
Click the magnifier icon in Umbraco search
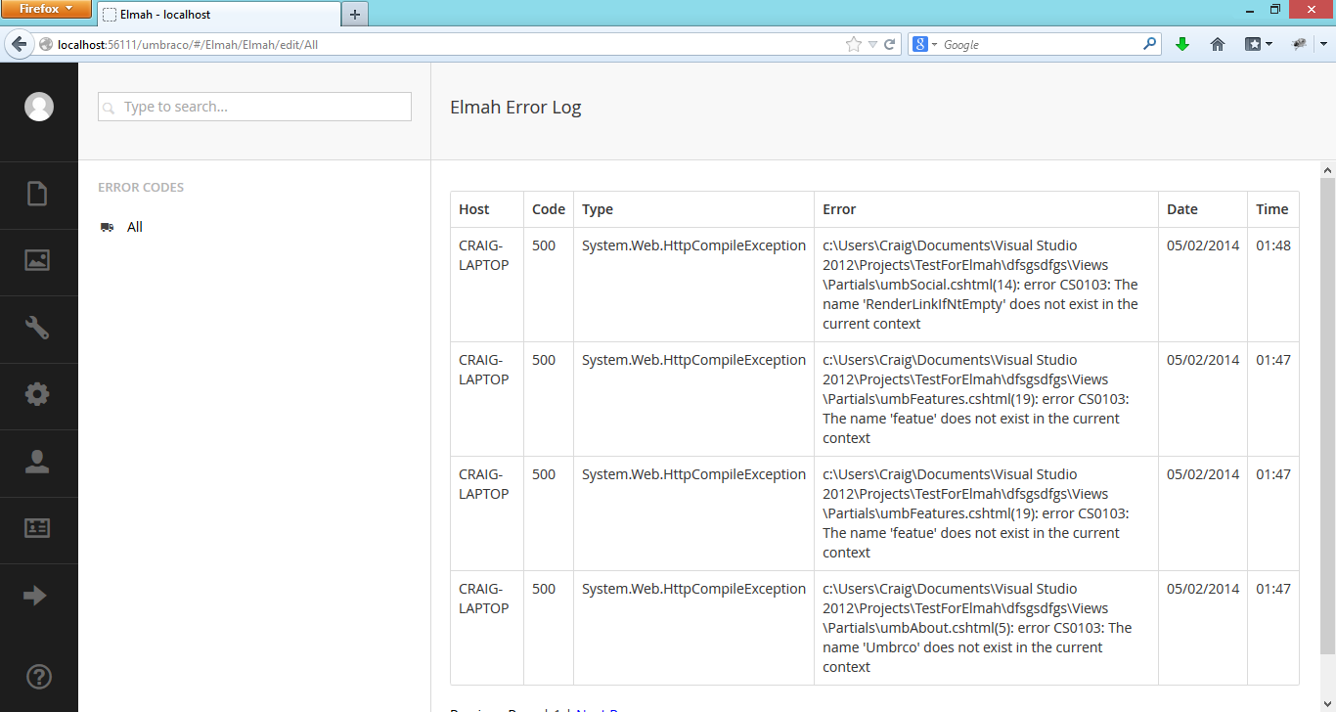[x=110, y=108]
